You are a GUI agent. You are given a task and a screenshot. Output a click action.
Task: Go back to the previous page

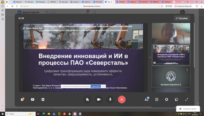coord(8,6)
